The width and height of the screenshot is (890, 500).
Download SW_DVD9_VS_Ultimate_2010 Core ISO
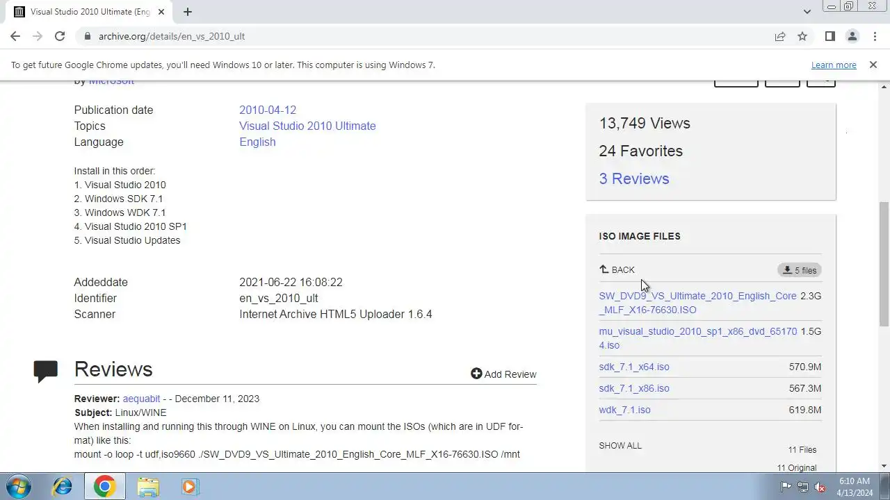pyautogui.click(x=697, y=303)
